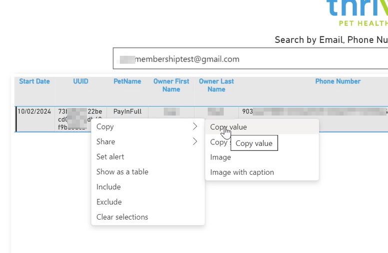Screen dimensions: 388x253
Task: Choose Copy value in the submenu
Action: tap(229, 127)
